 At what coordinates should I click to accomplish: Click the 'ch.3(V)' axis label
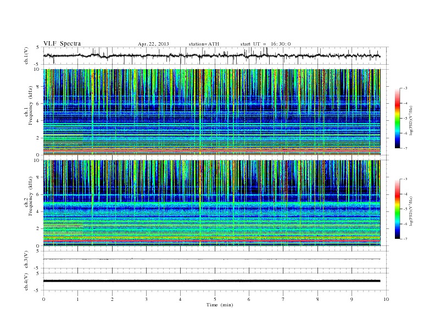pos(26,259)
